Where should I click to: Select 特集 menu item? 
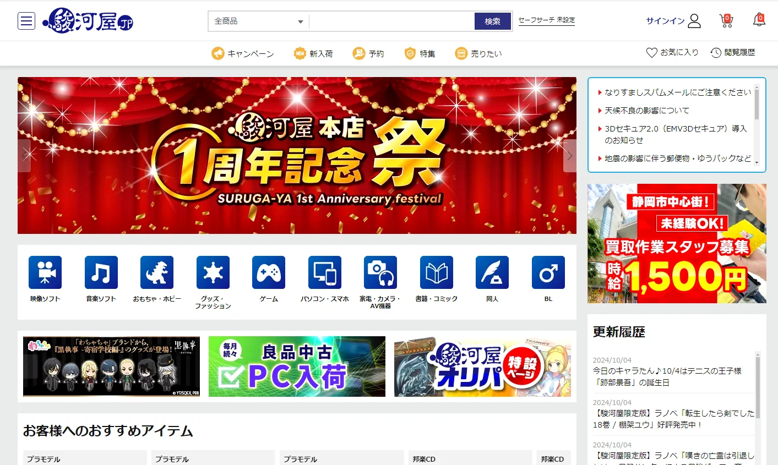tap(427, 54)
